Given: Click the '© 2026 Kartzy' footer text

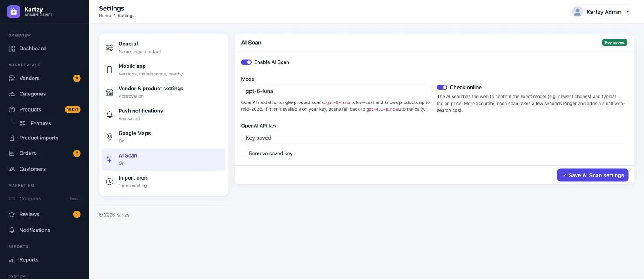Looking at the screenshot, I should point(114,215).
